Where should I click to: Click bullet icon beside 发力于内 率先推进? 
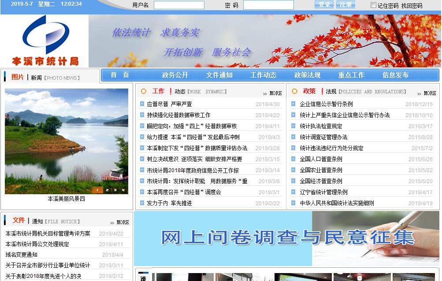pos(142,203)
